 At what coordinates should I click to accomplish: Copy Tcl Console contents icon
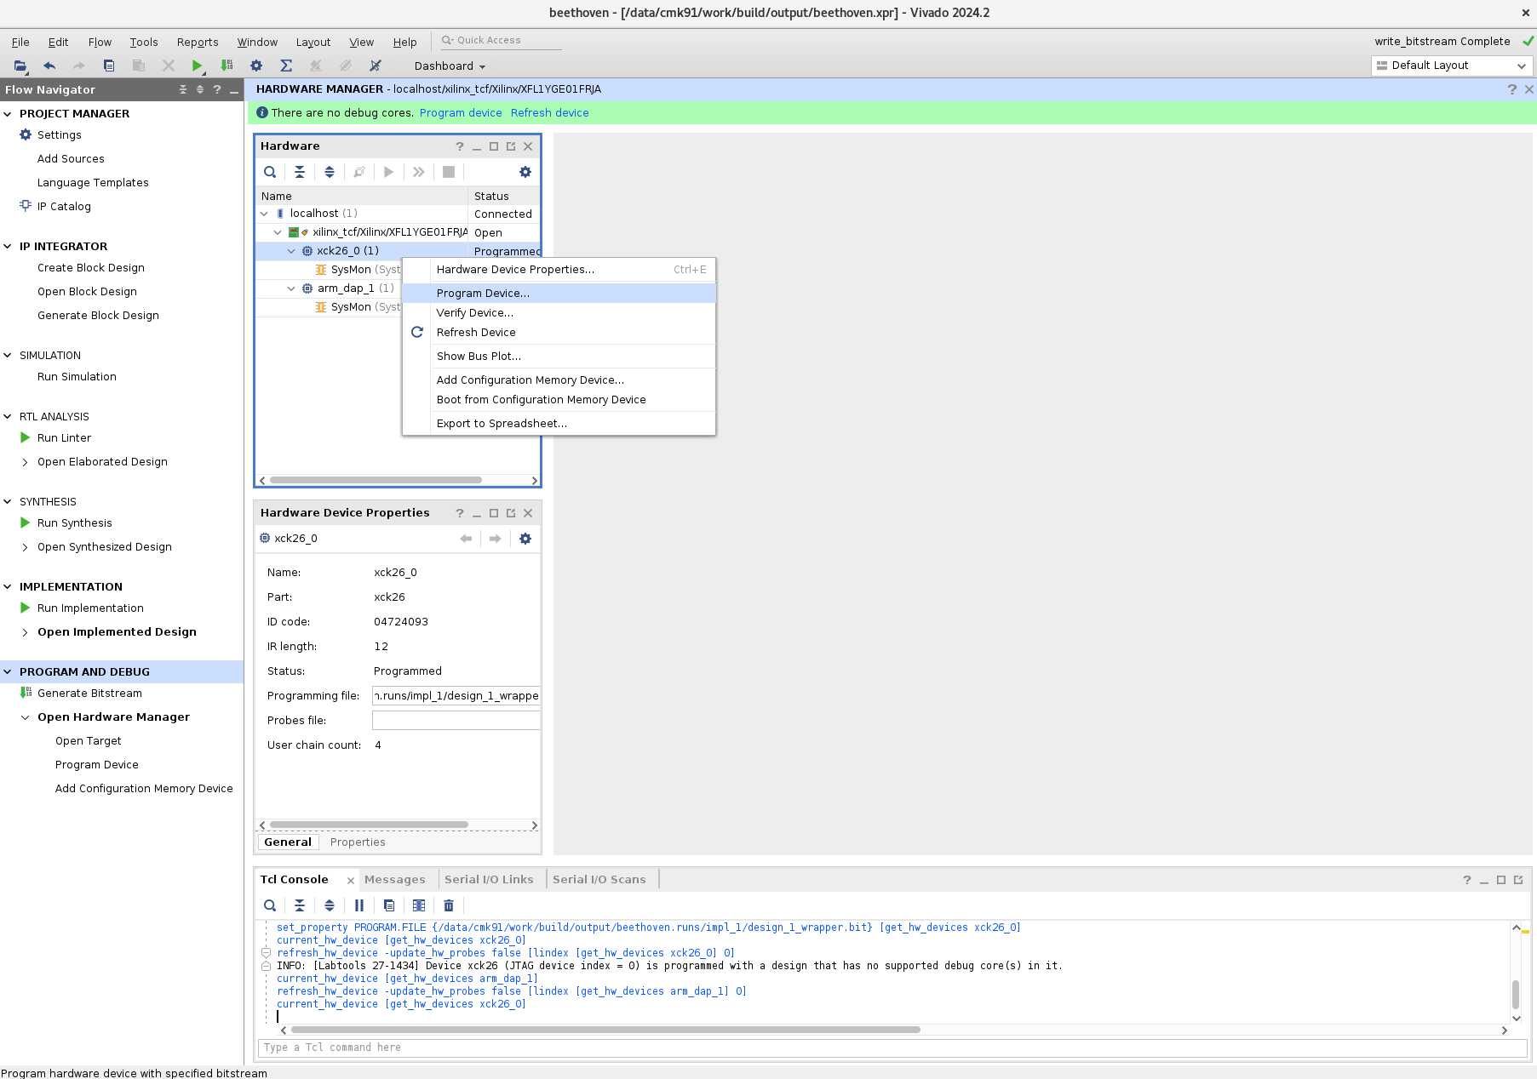[x=389, y=905]
